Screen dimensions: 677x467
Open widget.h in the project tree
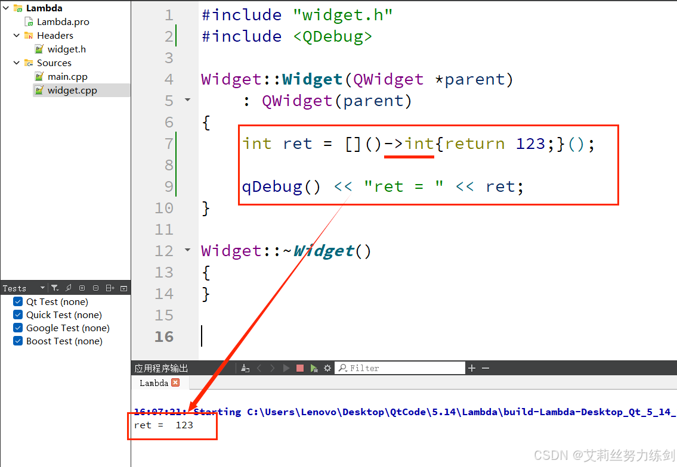tap(66, 49)
